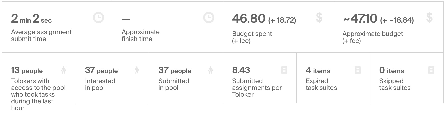Viewport: 445px width, 113px height.
Task: Click dollar icon in Approximate budget card
Action: tap(429, 18)
